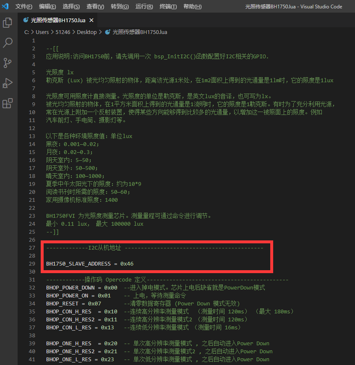Open the Extensions view
The height and width of the screenshot is (365, 355).
(8, 103)
